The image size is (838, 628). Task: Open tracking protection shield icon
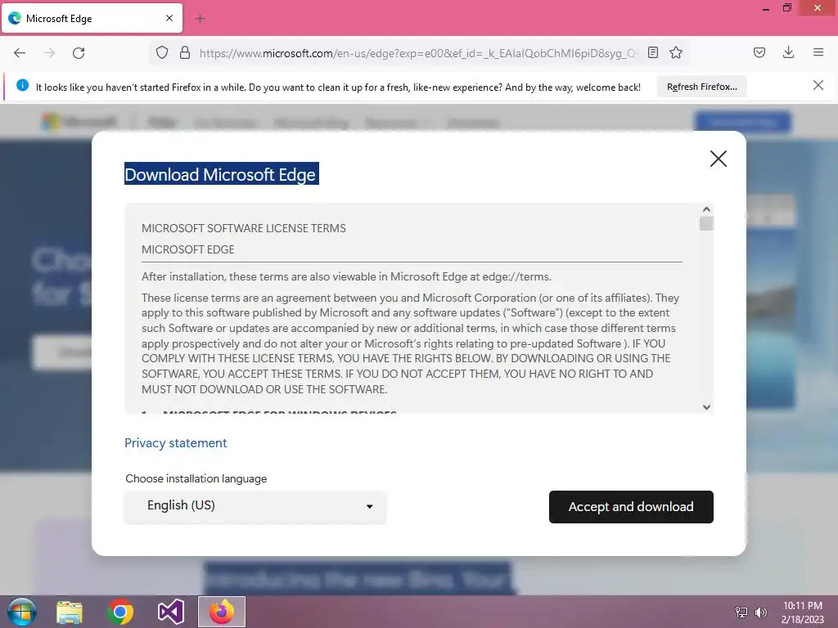(x=162, y=52)
